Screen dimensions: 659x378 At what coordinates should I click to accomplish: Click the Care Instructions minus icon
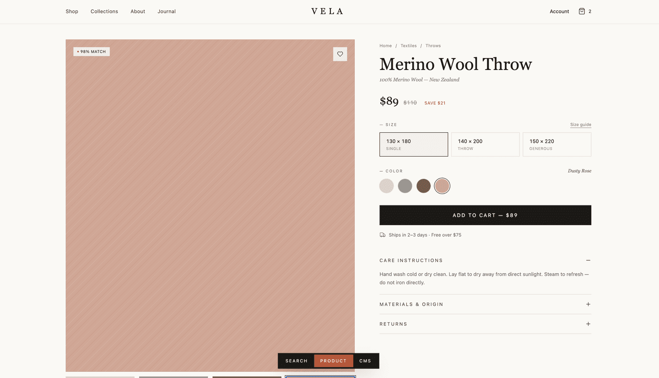point(589,260)
